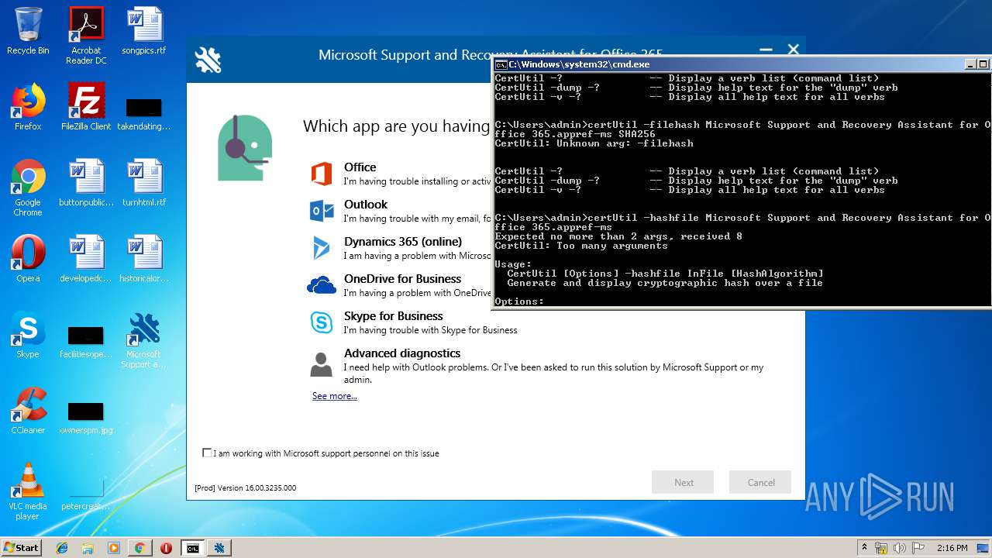992x558 pixels.
Task: Launch CCleaner desktop shortcut
Action: pyautogui.click(x=28, y=411)
